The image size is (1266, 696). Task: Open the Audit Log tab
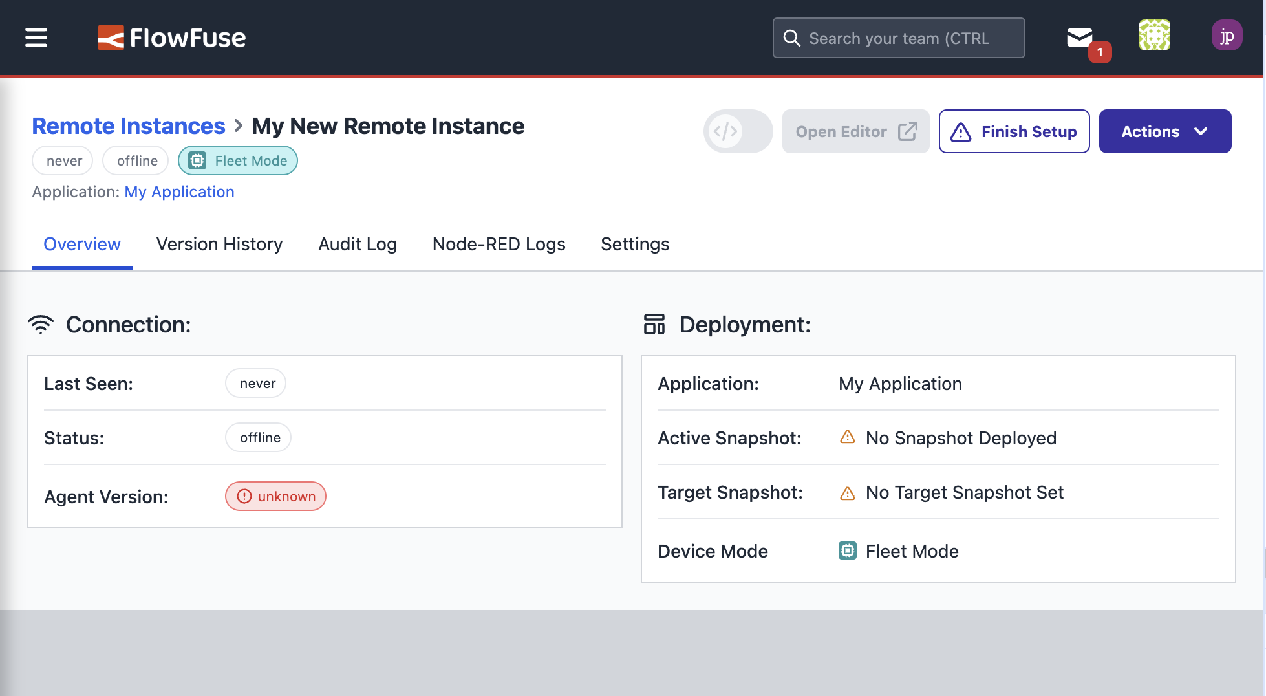click(x=358, y=244)
